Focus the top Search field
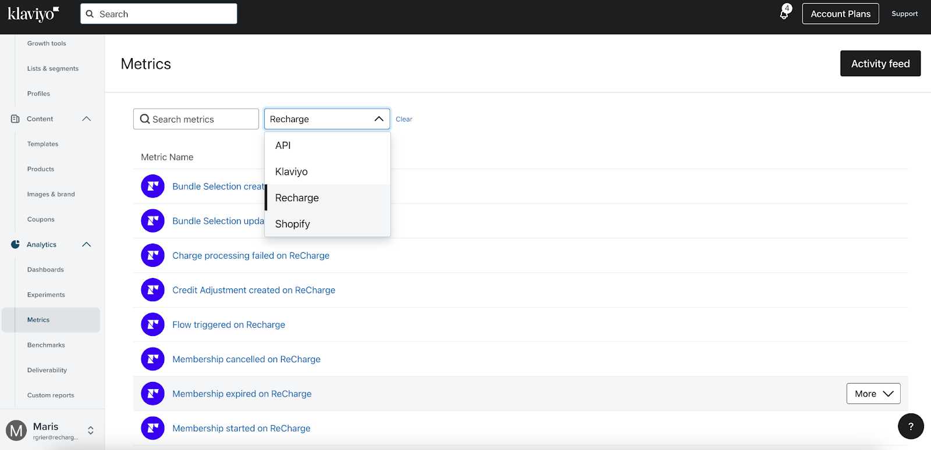931x450 pixels. 159,14
